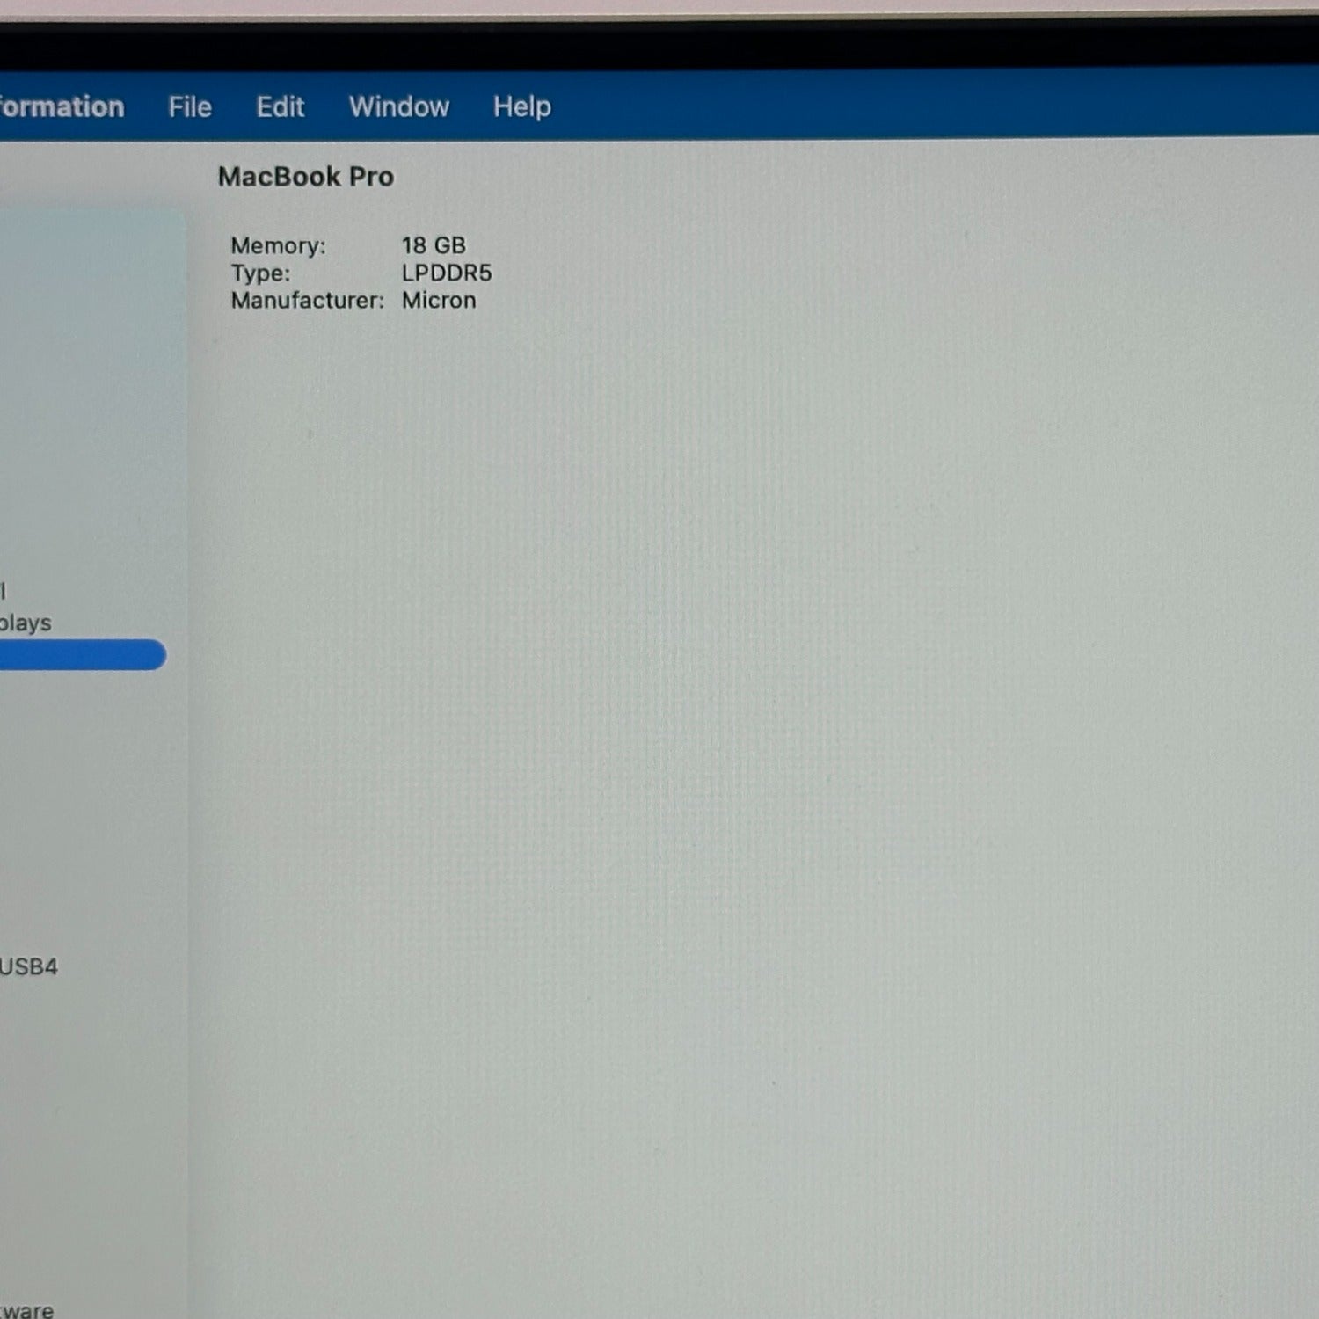
Task: Open the File menu
Action: coord(190,107)
